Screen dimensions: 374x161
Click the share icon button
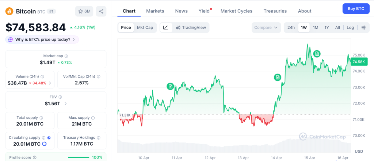click(101, 11)
